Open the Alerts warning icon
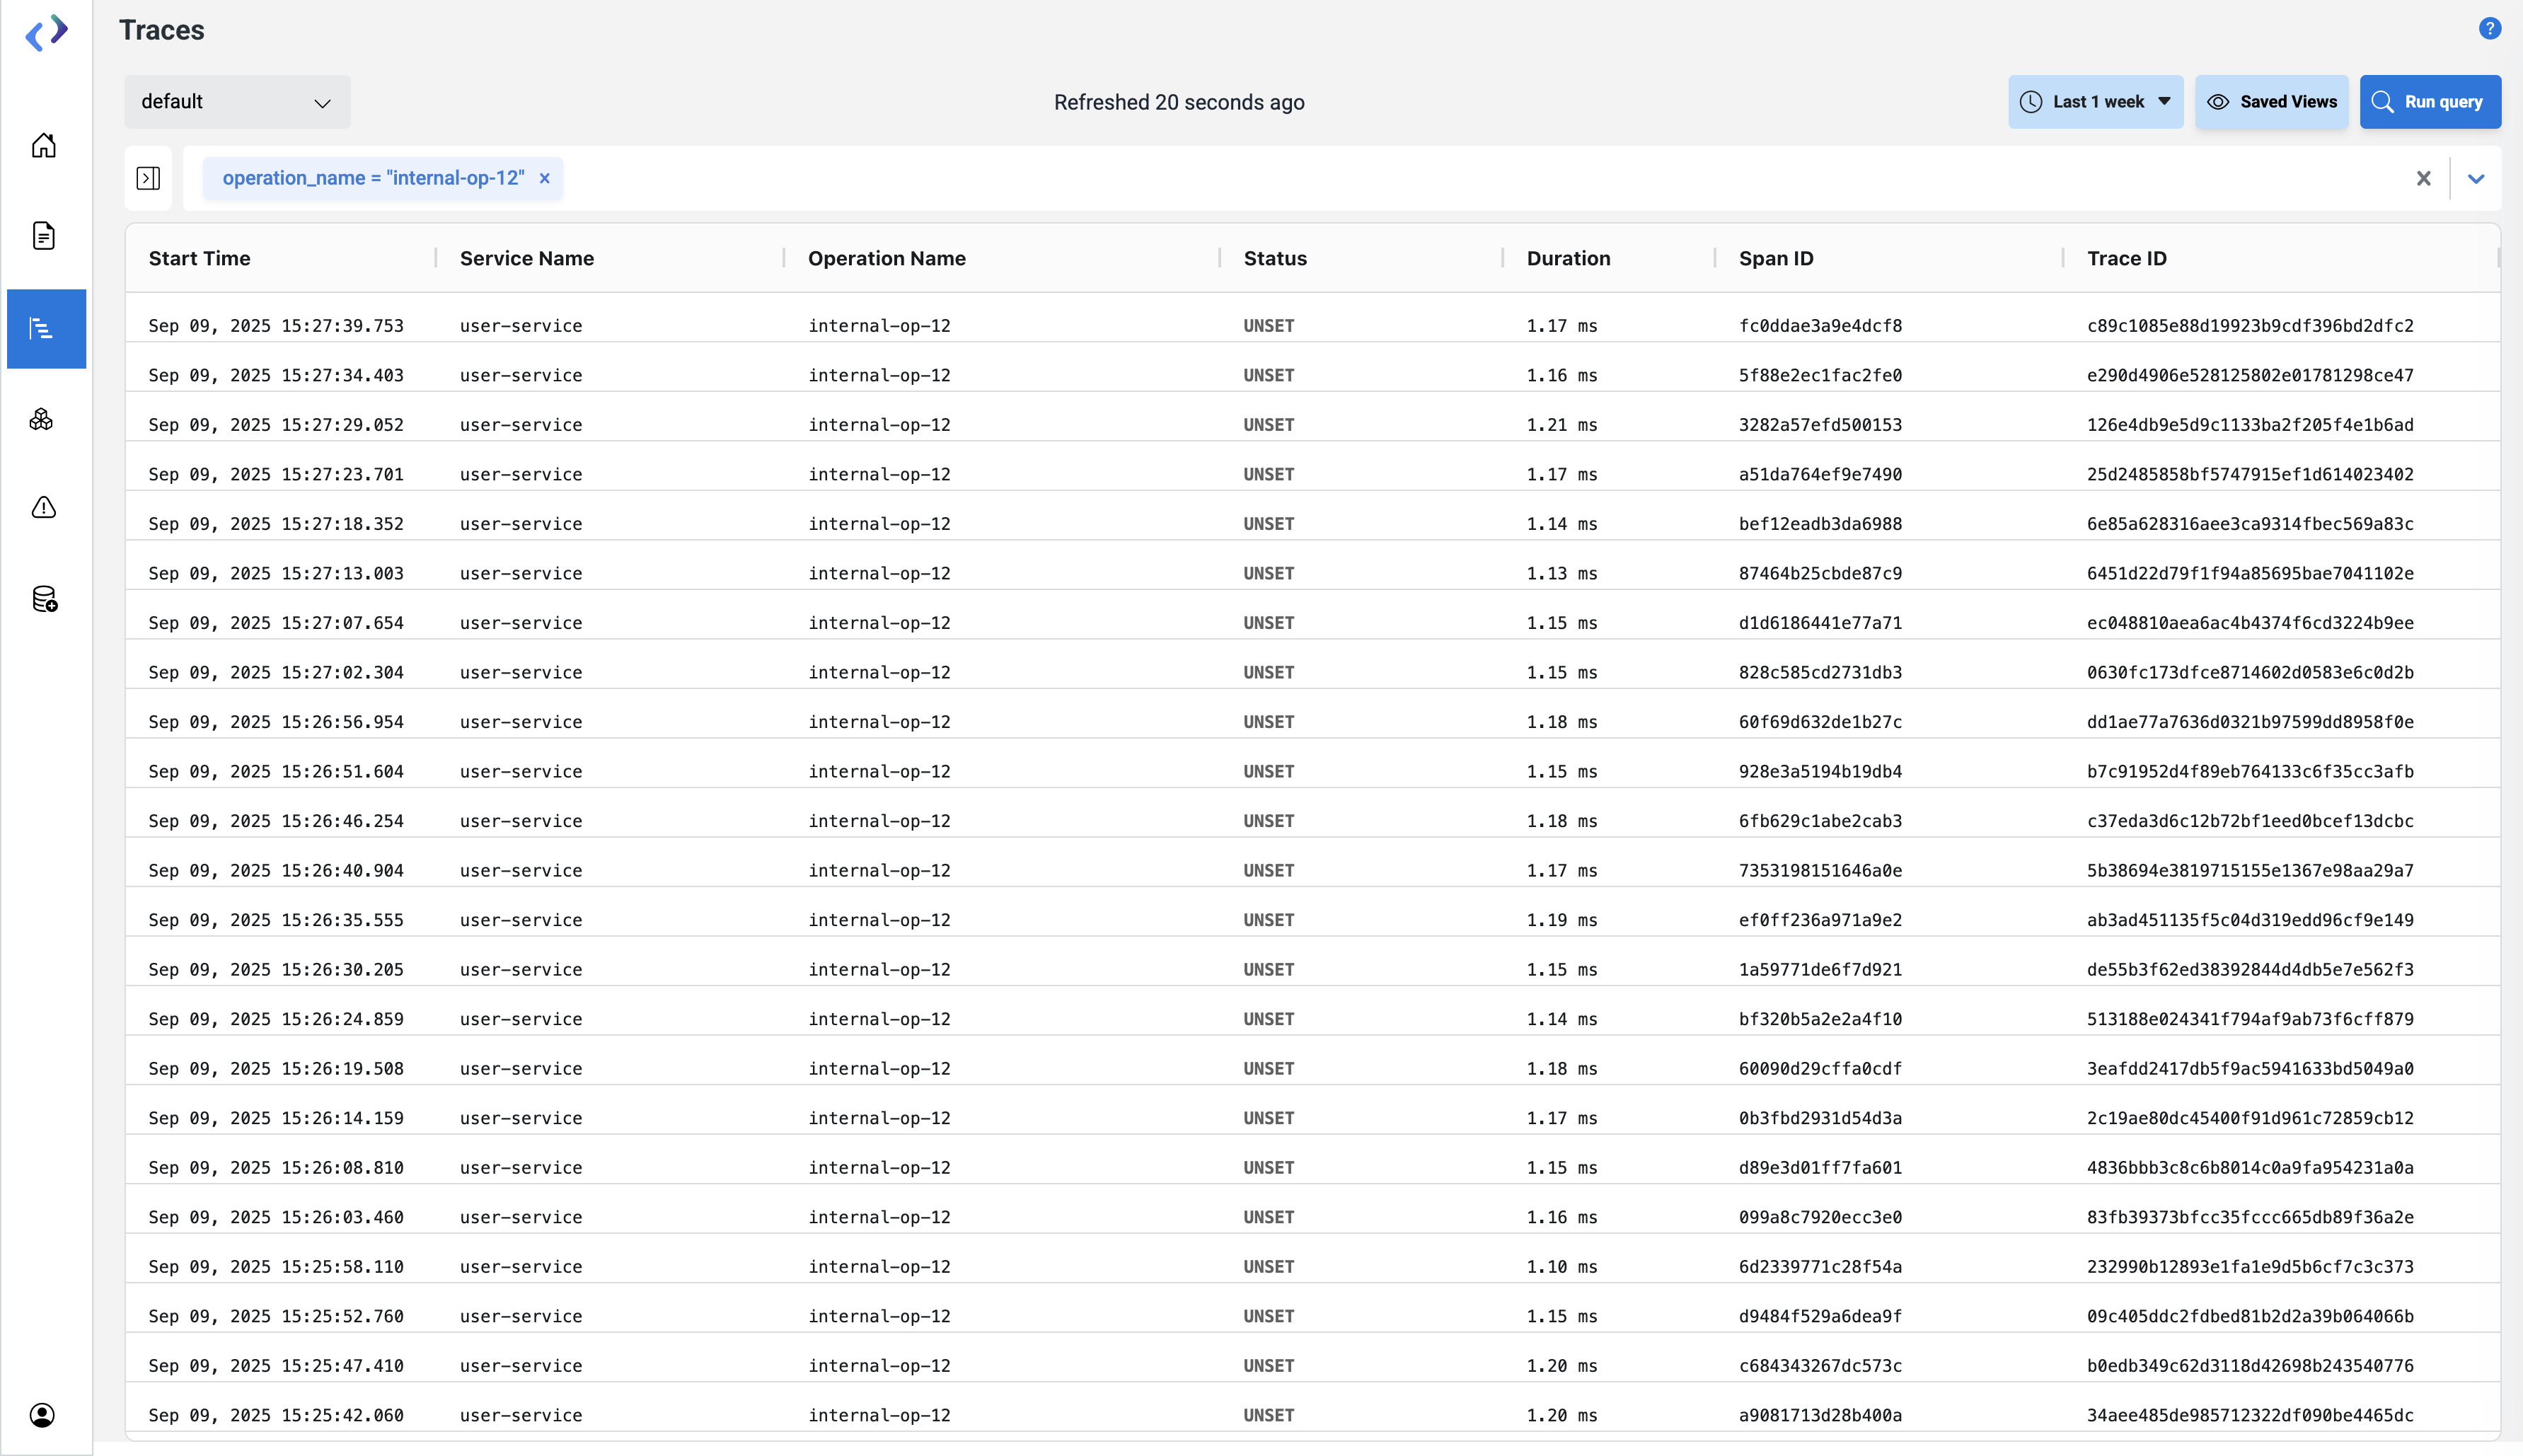 click(43, 508)
